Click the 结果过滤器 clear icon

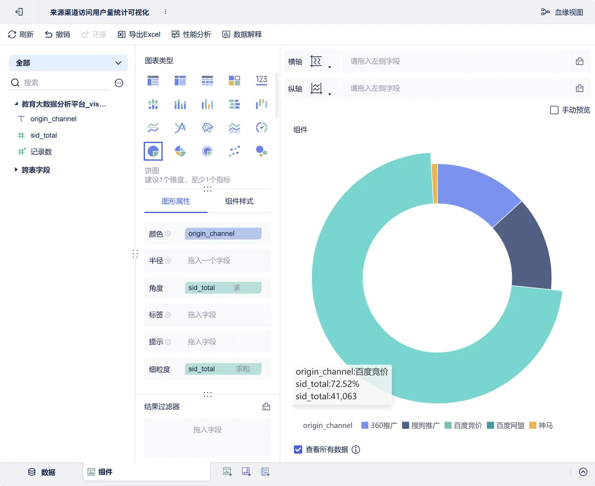[x=266, y=407]
